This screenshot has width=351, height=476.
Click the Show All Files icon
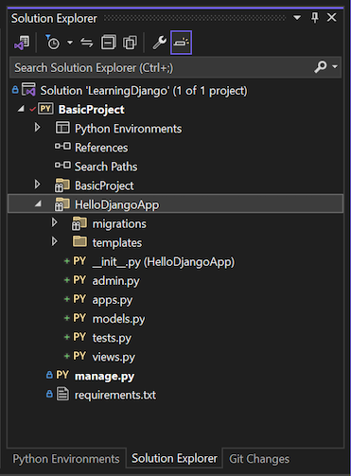130,43
